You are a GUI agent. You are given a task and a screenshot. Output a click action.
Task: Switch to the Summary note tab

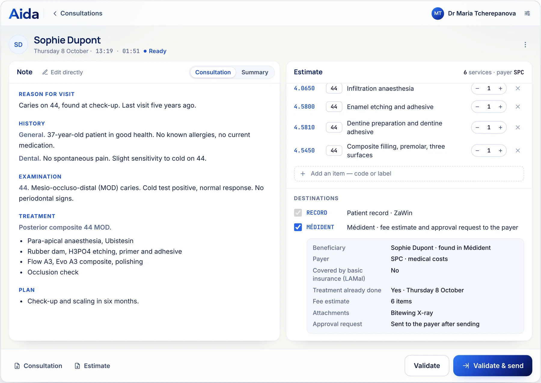click(255, 72)
